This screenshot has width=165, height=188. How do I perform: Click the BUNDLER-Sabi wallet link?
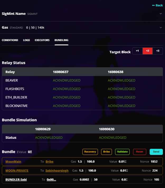click(16, 180)
